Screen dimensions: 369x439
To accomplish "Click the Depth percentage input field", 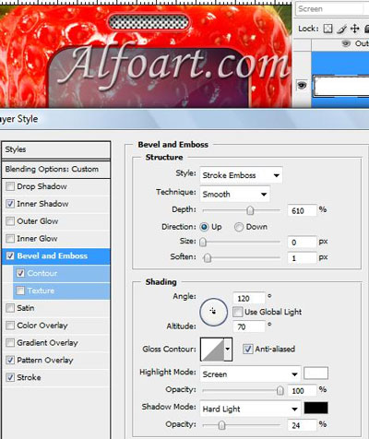I will [x=302, y=210].
